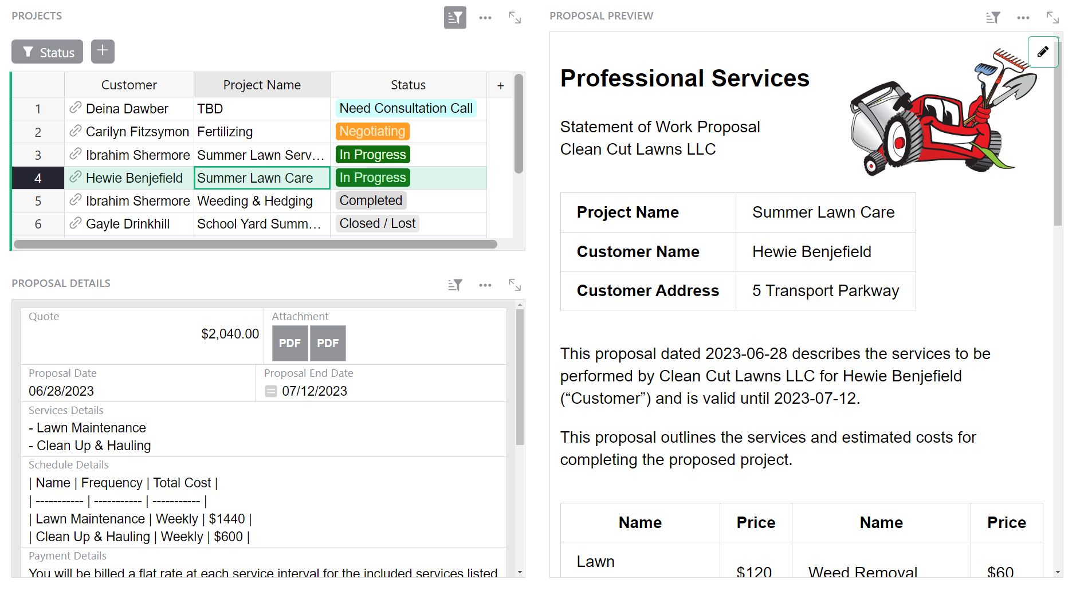This screenshot has width=1076, height=591.
Task: Open the filter icon in the Proposal Details header
Action: (x=455, y=285)
